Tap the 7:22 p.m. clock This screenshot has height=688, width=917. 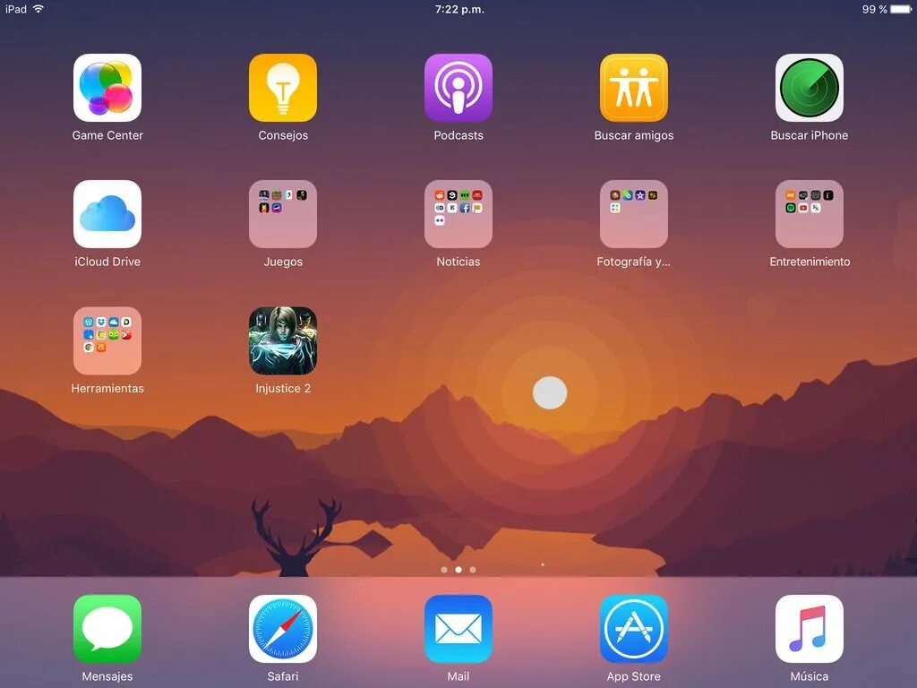click(459, 9)
